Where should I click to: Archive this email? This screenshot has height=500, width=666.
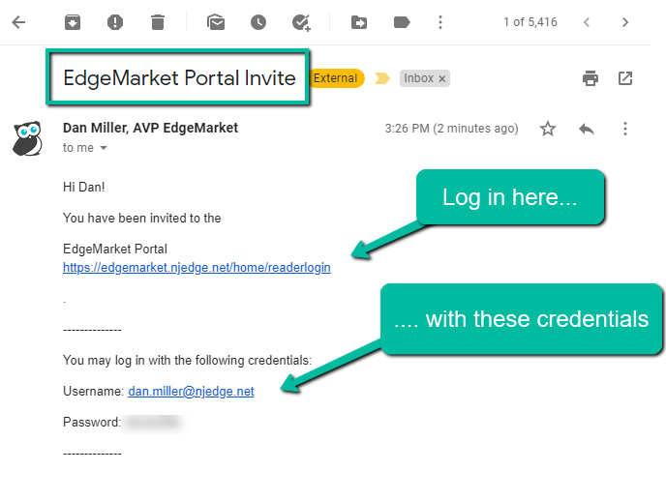click(73, 22)
